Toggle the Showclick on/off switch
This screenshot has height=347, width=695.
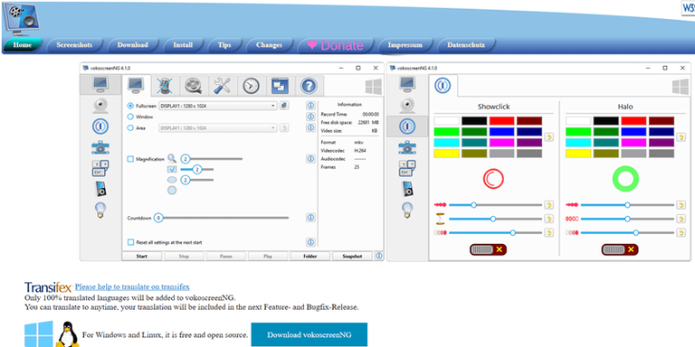[488, 249]
